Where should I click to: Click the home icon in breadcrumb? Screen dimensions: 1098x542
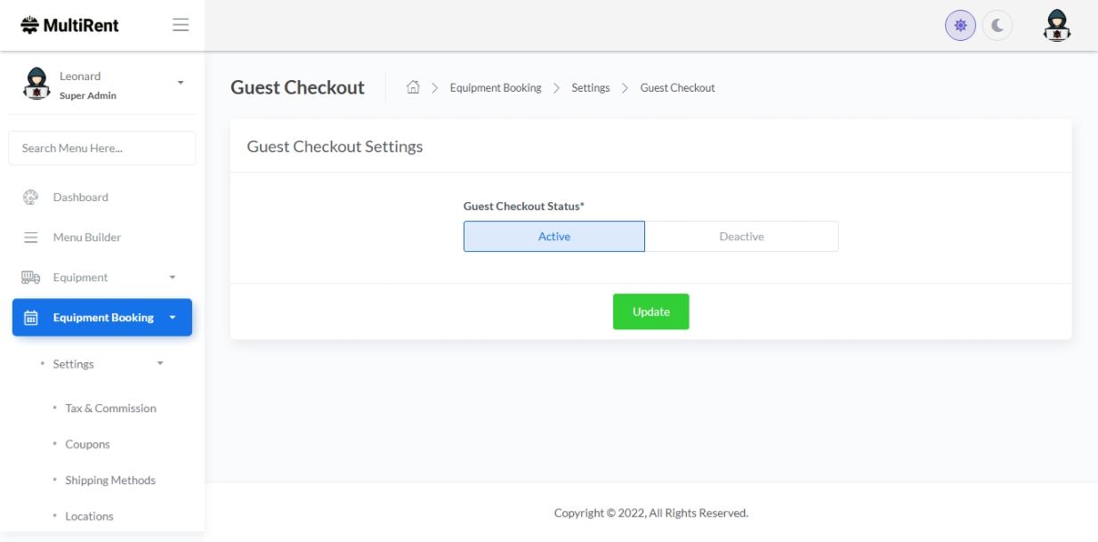click(413, 87)
